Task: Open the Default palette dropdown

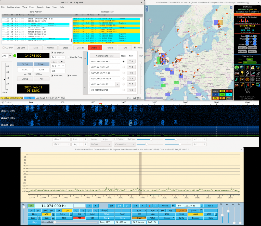Action: click(x=100, y=144)
